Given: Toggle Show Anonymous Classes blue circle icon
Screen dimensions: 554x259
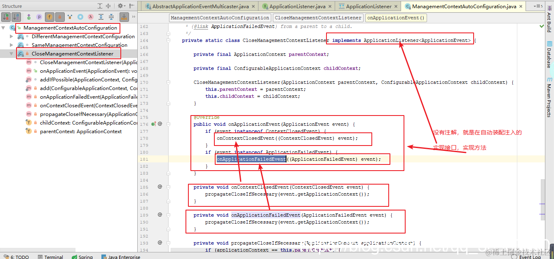Looking at the screenshot, I should [x=80, y=17].
